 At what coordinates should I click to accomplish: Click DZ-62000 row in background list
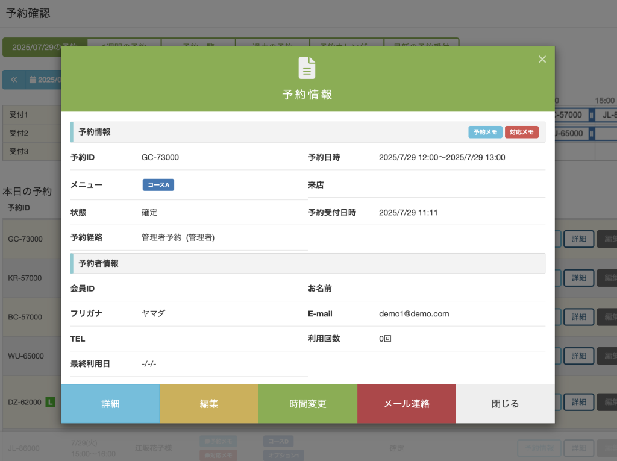point(24,402)
